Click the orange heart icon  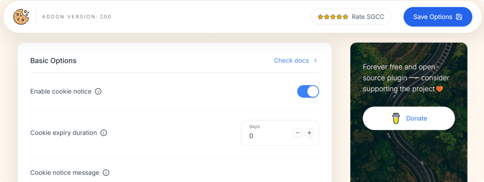[x=440, y=89]
